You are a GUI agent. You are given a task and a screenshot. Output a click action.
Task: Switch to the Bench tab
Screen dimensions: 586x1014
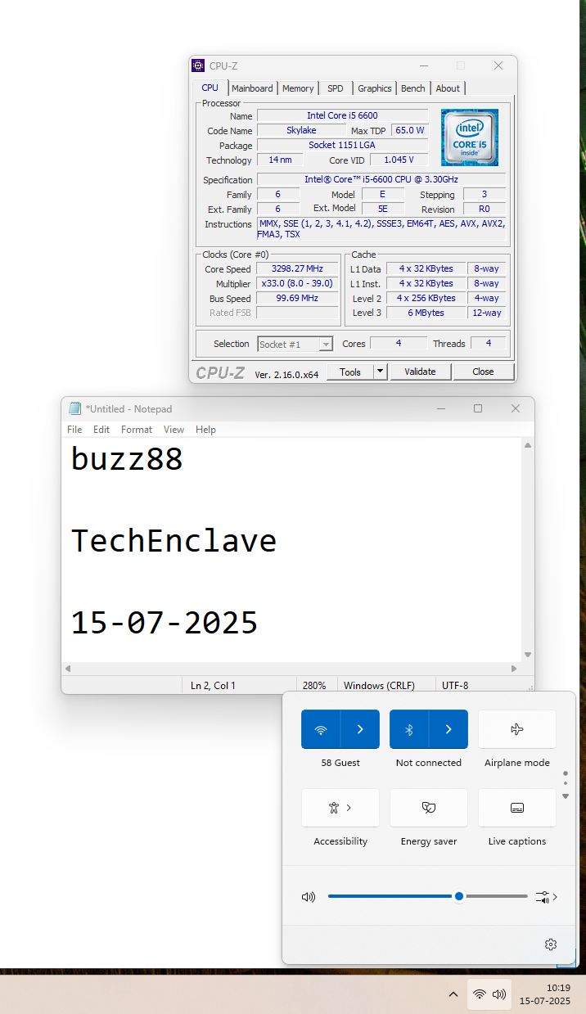pos(413,88)
